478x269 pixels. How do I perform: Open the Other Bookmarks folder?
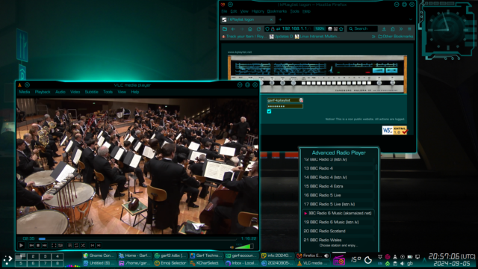click(x=396, y=37)
